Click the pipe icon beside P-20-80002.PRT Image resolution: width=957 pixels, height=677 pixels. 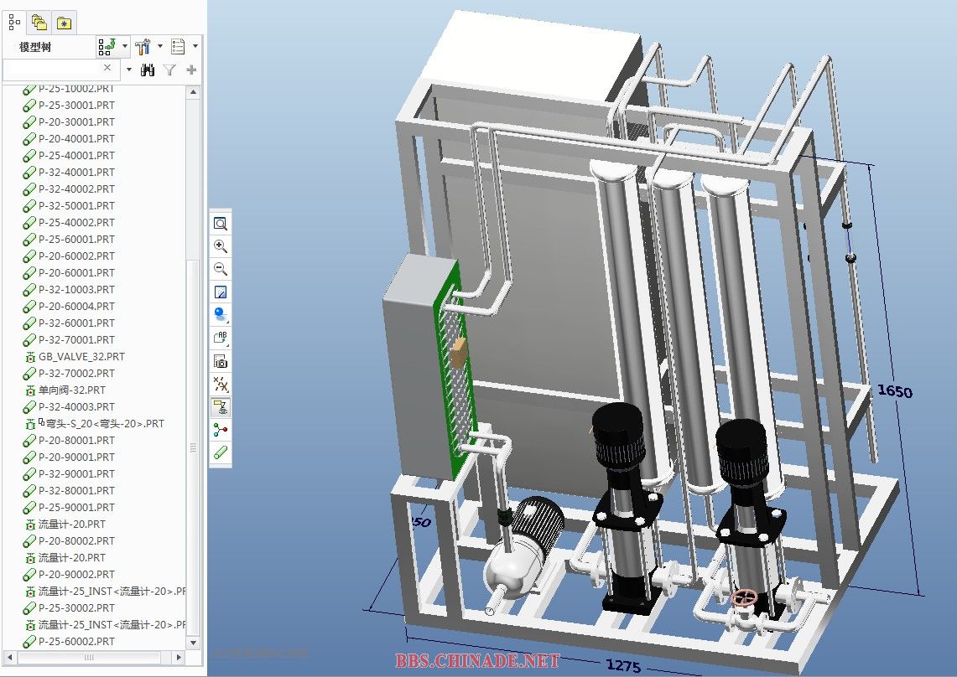[x=29, y=541]
